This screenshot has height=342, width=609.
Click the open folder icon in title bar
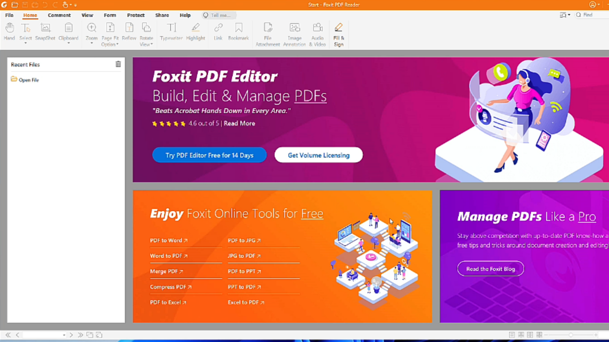point(15,5)
